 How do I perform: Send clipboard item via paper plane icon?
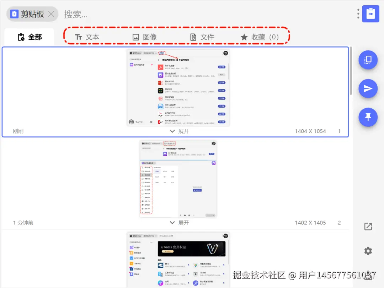click(368, 88)
